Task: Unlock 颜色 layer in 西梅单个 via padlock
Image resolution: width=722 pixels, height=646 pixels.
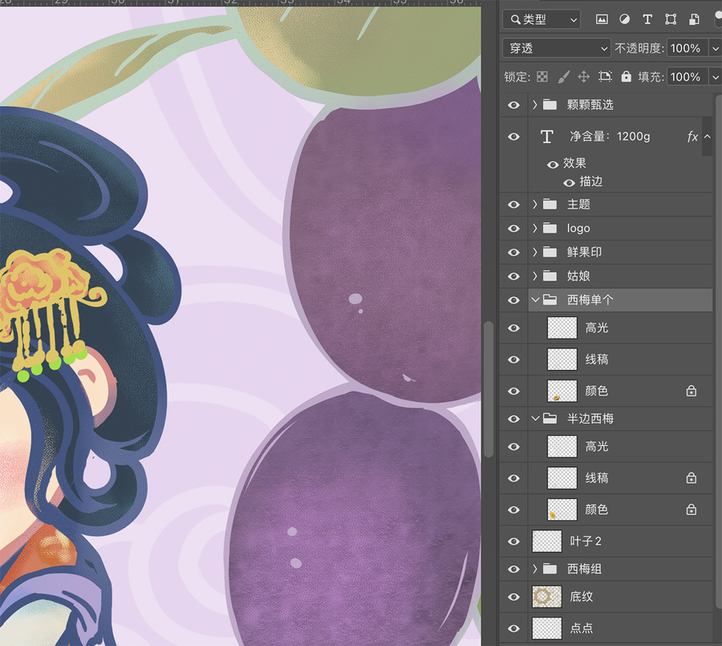Action: point(692,391)
